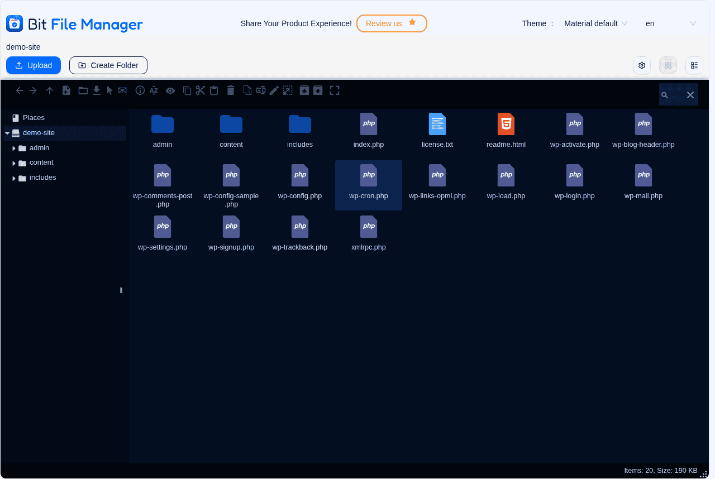Select the includes folder icon in the file grid
This screenshot has height=479, width=715.
[x=300, y=124]
